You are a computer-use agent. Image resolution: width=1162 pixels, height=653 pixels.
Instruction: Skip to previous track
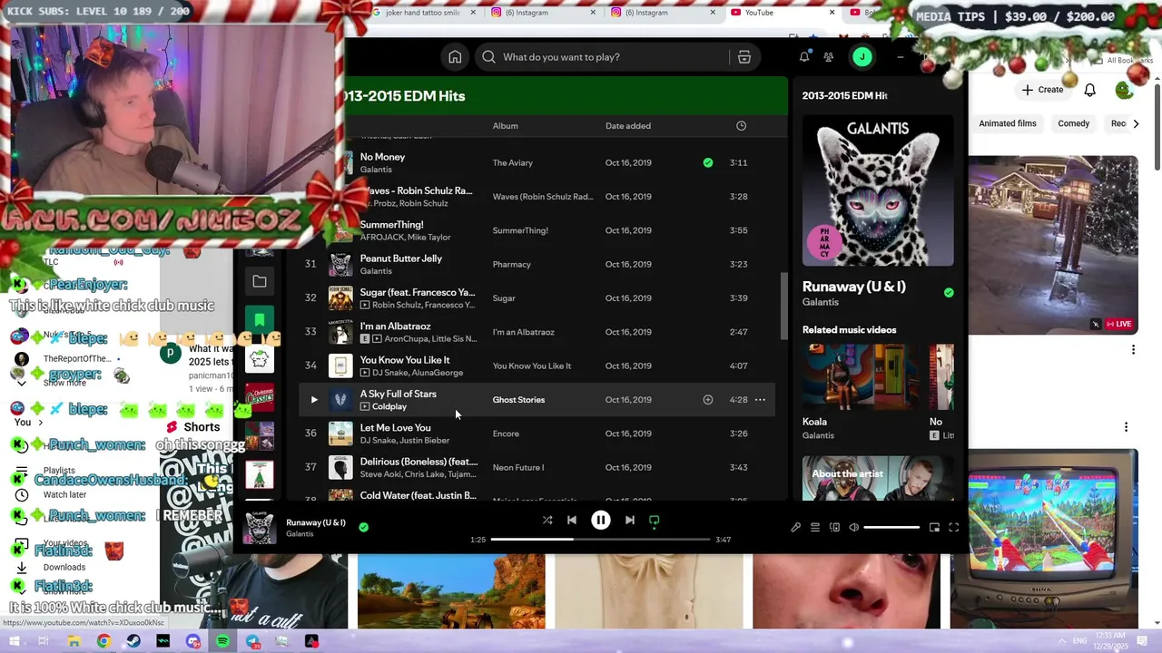(572, 520)
